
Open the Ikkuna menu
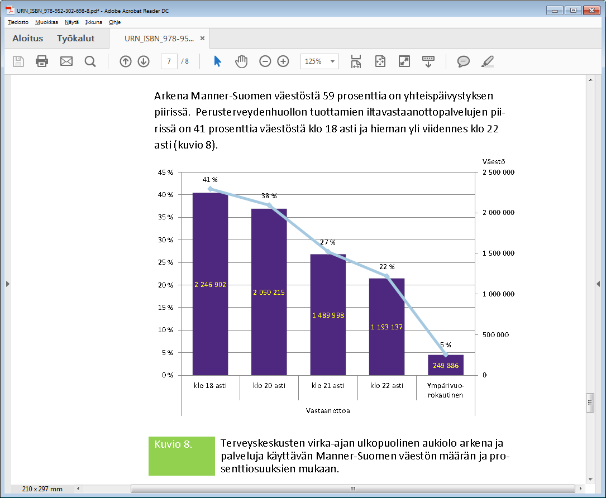pyautogui.click(x=93, y=22)
